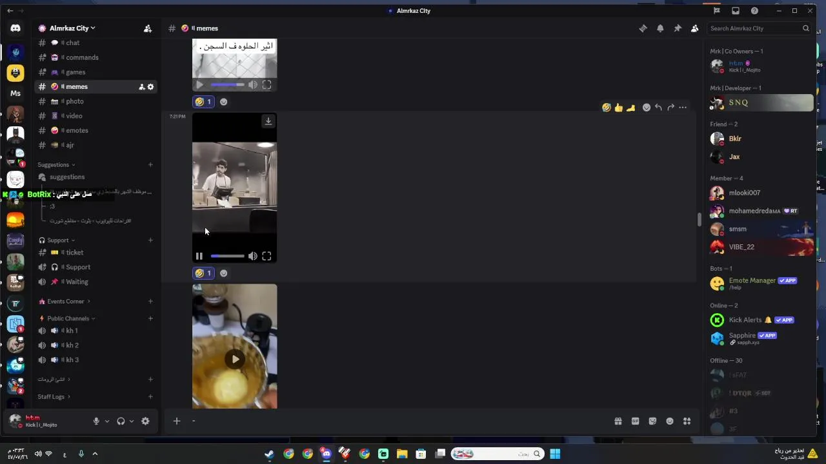Open headphones output options arrow
The image size is (826, 464).
click(x=132, y=421)
